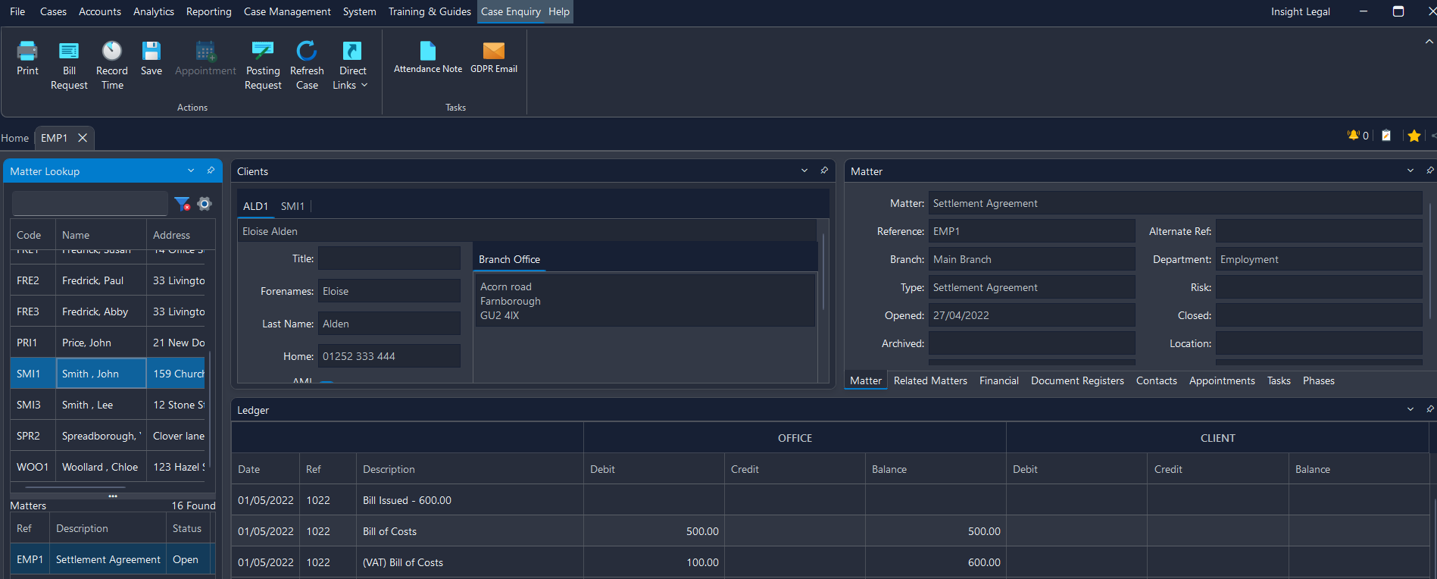Open Matter Lookup settings gear
This screenshot has width=1437, height=579.
click(205, 203)
